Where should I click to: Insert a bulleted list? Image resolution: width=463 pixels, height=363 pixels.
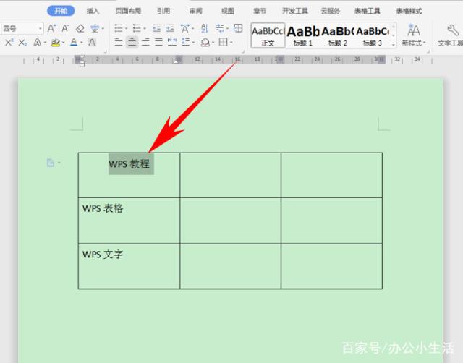pyautogui.click(x=119, y=28)
